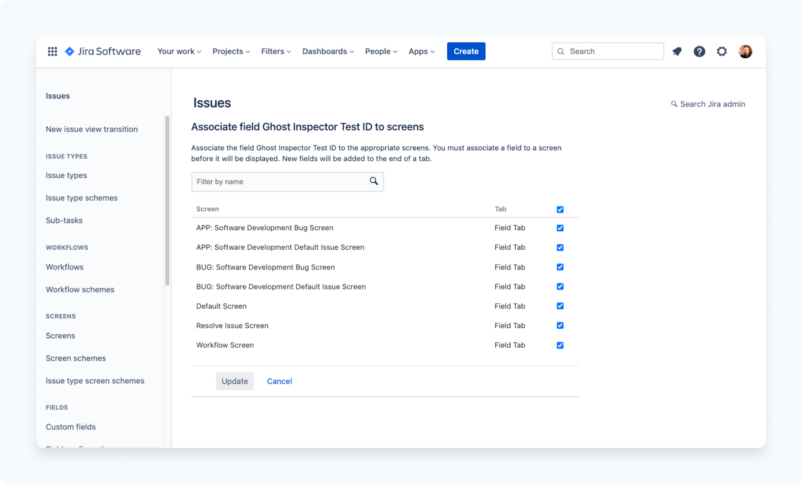Open Jira settings via the gear icon
The height and width of the screenshot is (484, 802).
tap(722, 51)
